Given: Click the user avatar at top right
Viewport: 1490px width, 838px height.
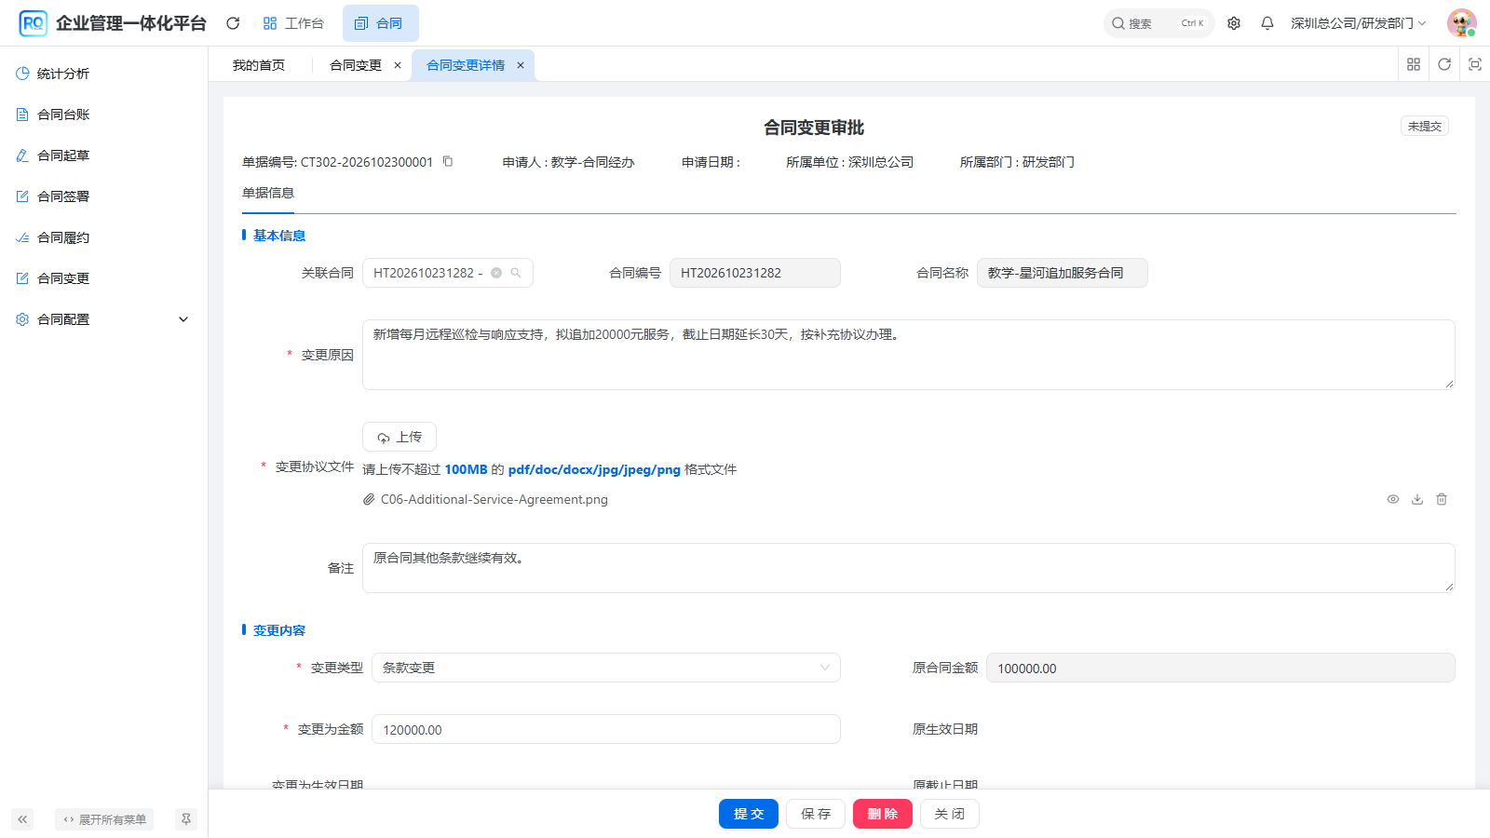Looking at the screenshot, I should click(x=1461, y=23).
